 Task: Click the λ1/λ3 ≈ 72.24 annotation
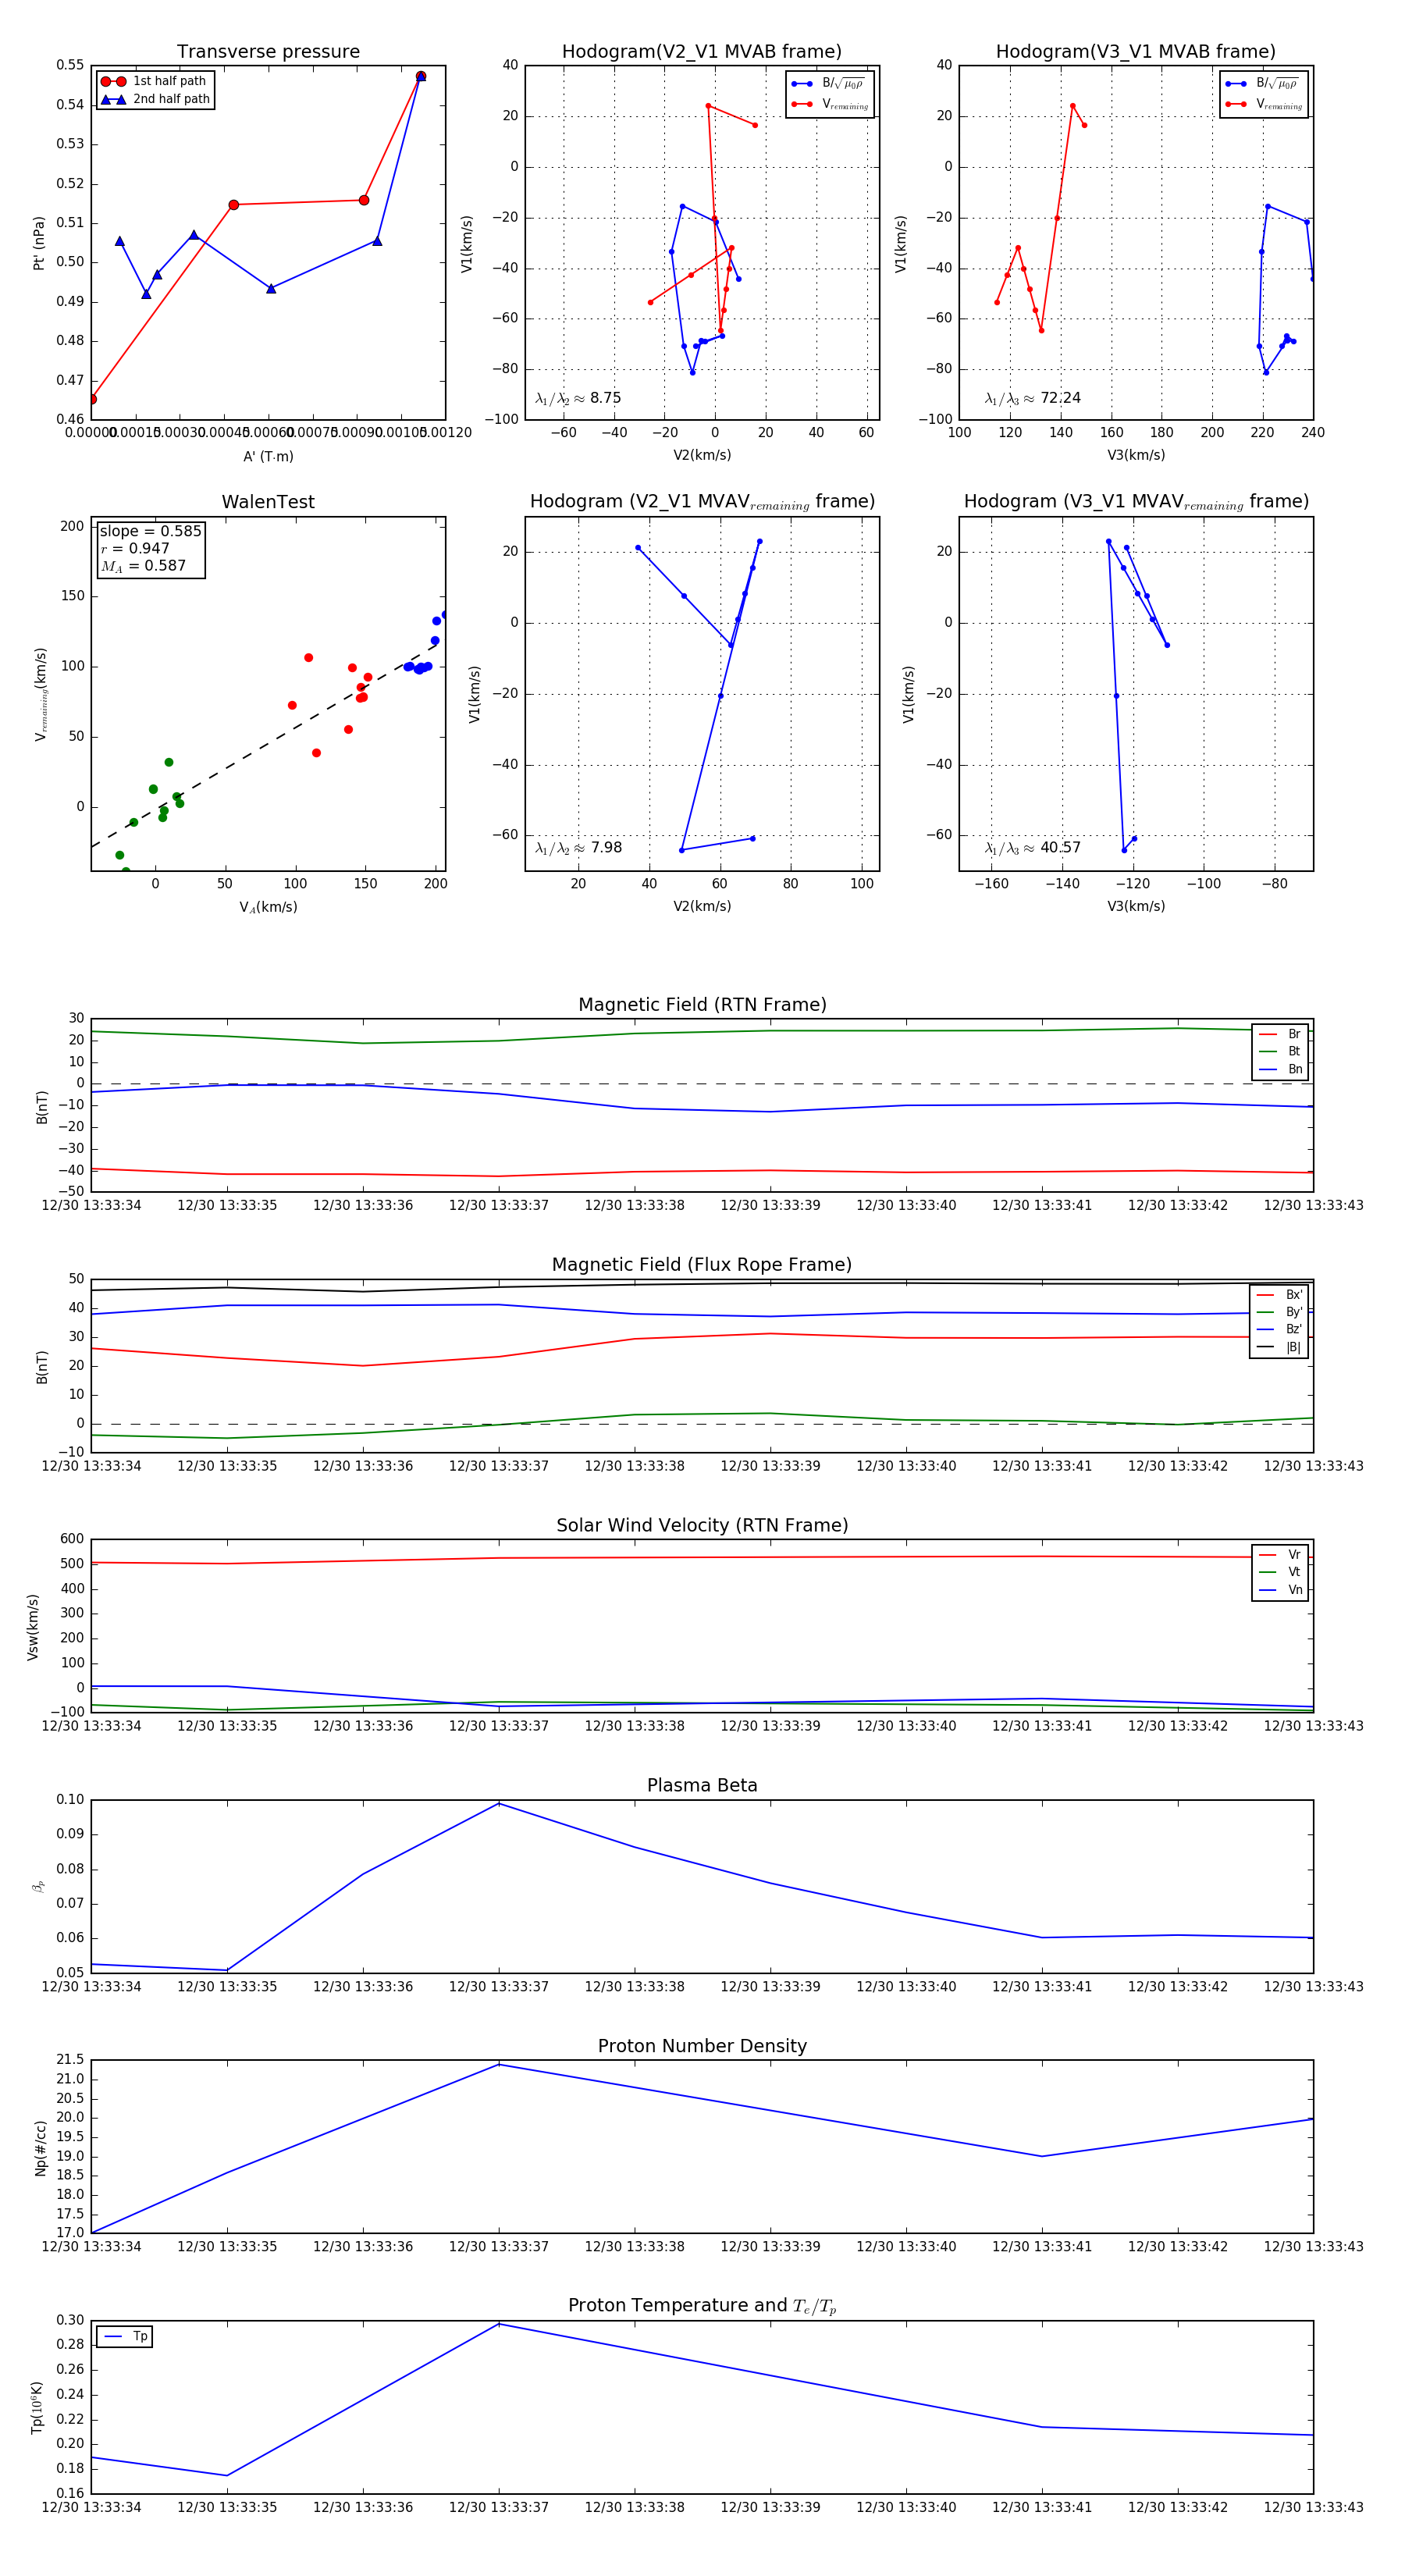tap(1032, 398)
